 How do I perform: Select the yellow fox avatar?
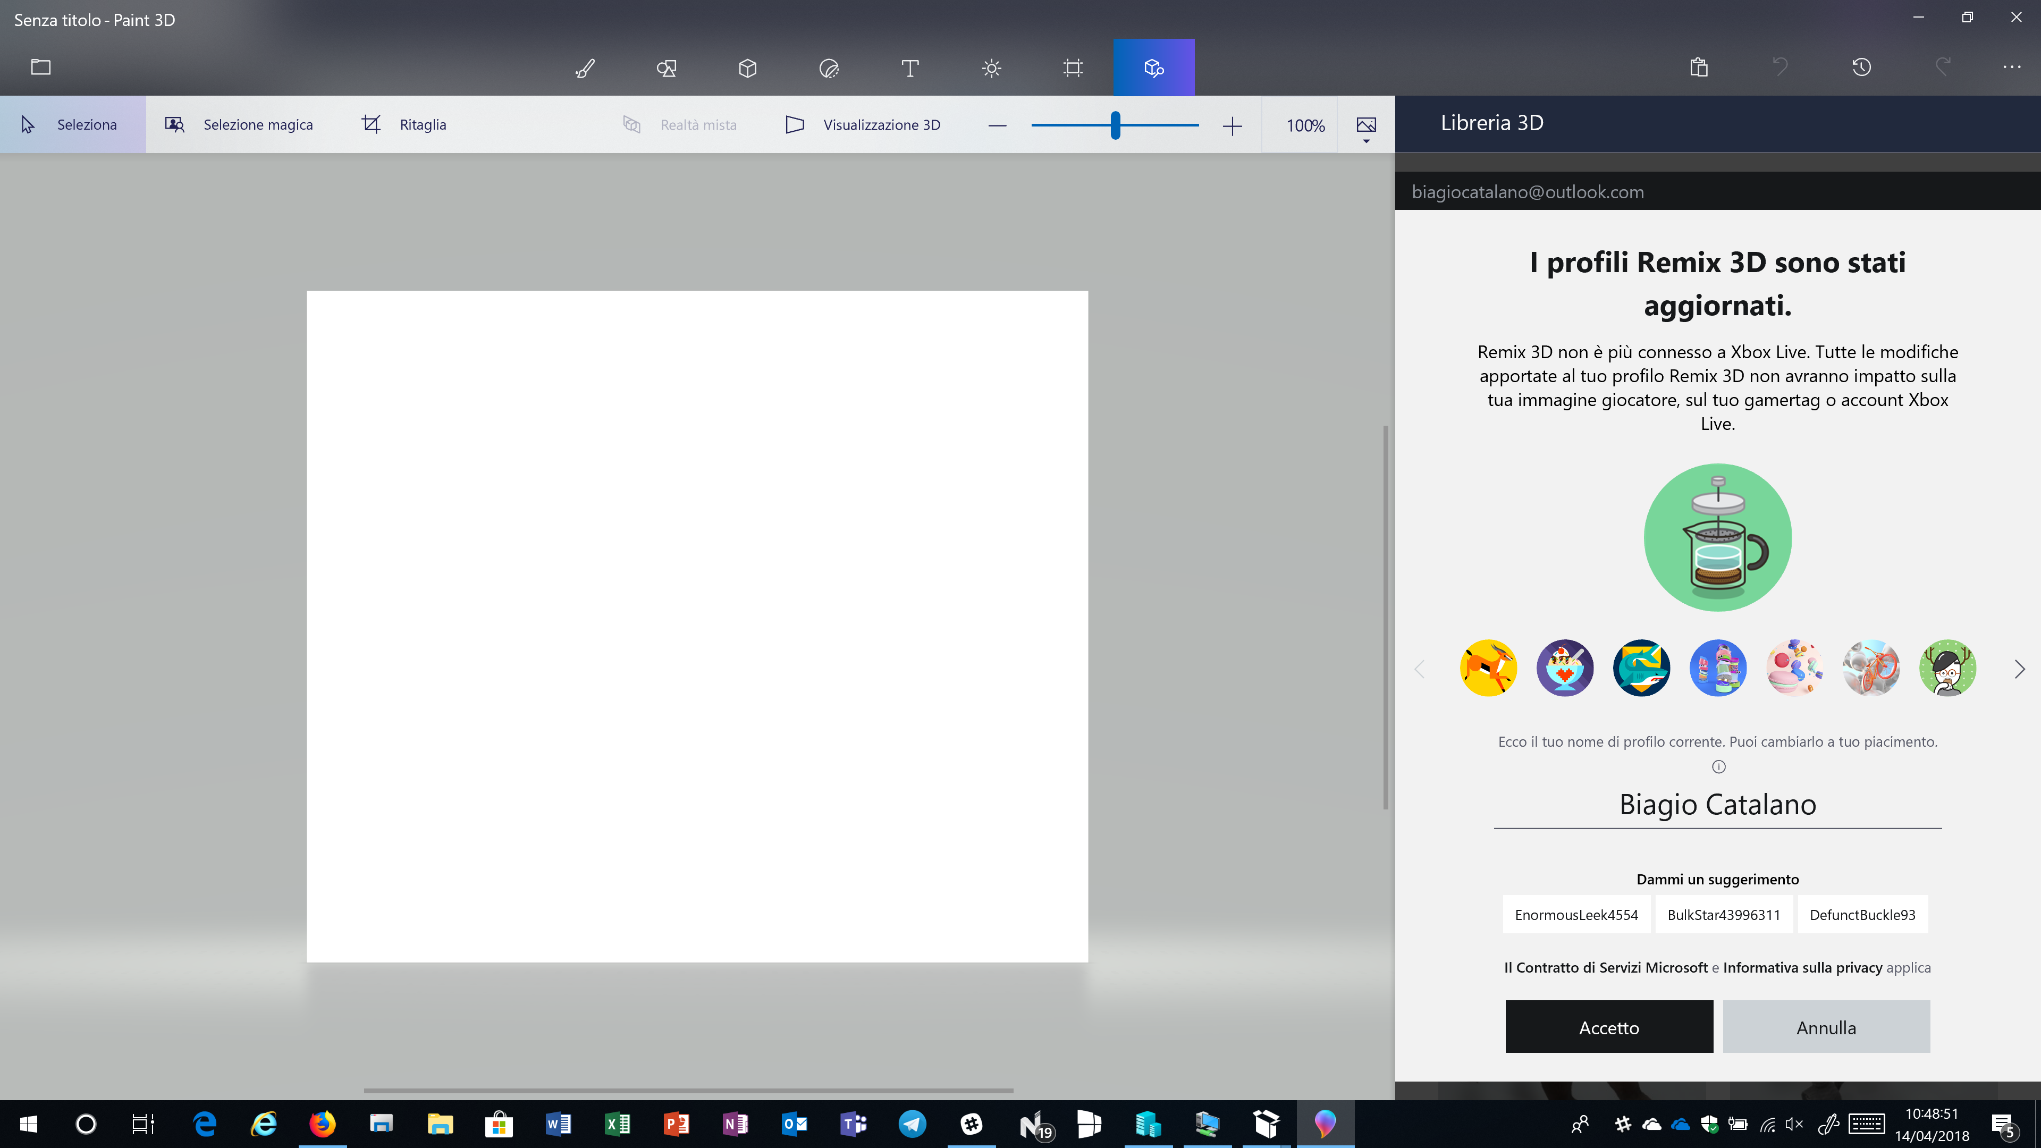point(1488,668)
